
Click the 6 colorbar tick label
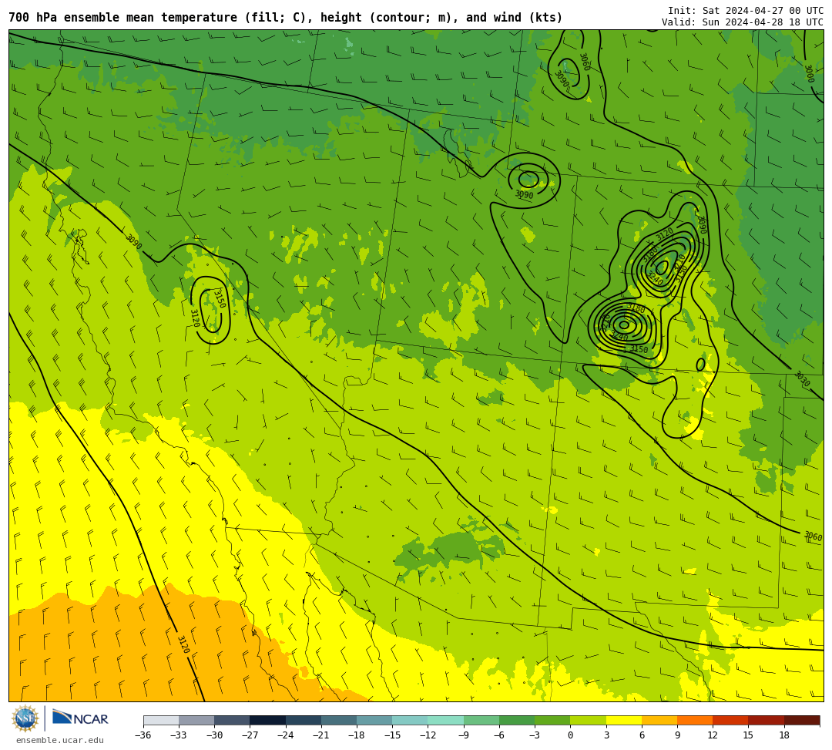pos(642,735)
